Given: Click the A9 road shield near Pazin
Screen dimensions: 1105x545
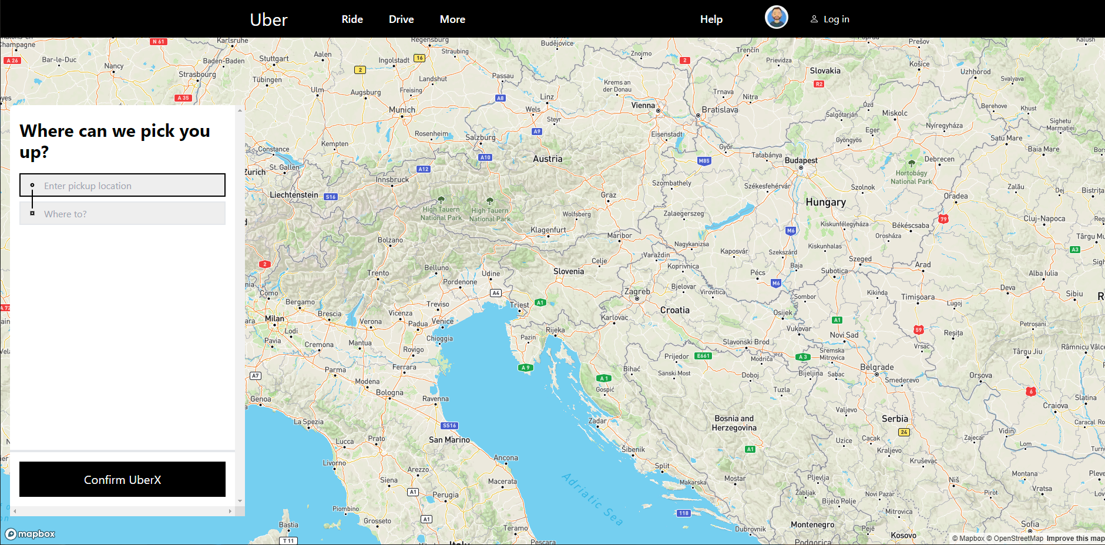Looking at the screenshot, I should pyautogui.click(x=525, y=368).
